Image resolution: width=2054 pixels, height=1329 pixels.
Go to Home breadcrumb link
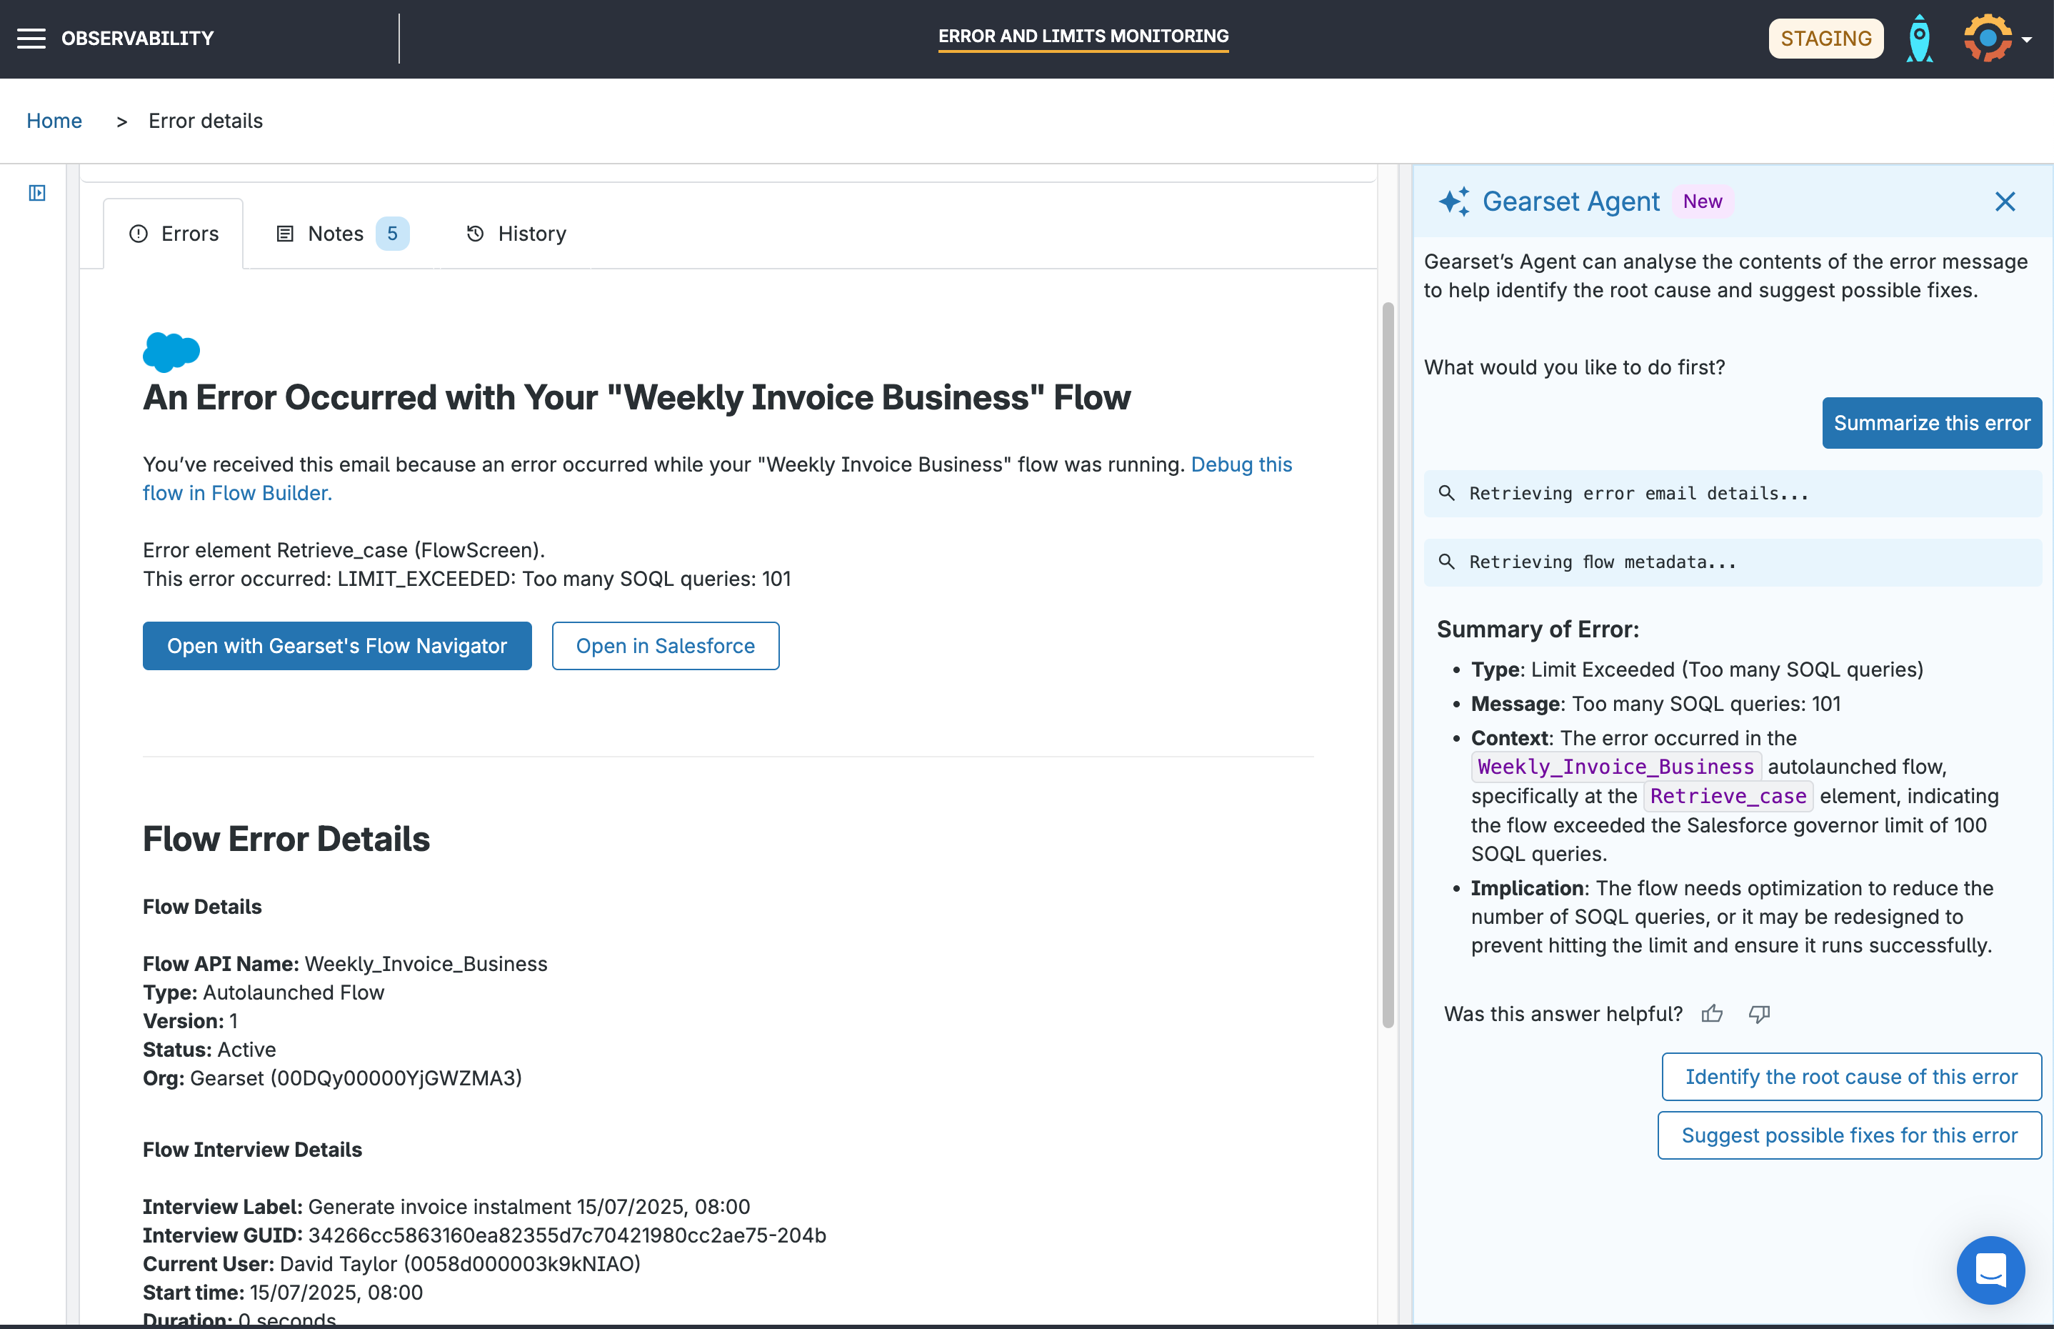(54, 121)
